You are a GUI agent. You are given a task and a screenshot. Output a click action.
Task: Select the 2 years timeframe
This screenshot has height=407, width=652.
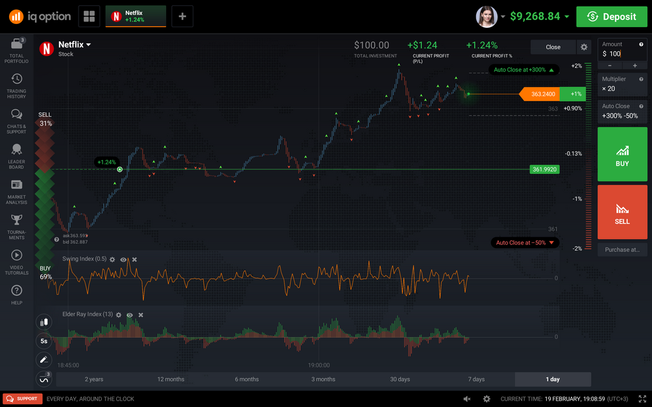pos(94,379)
